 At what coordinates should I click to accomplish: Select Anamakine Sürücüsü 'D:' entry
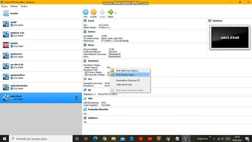130,80
